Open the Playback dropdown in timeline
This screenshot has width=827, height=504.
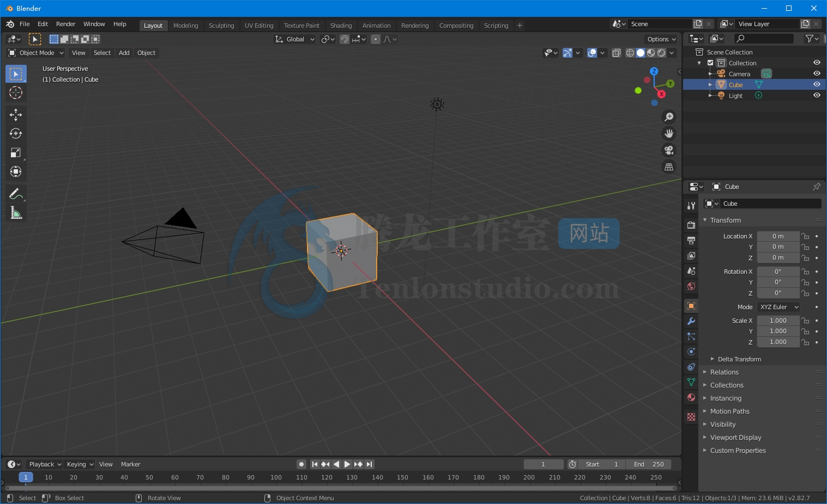point(45,464)
